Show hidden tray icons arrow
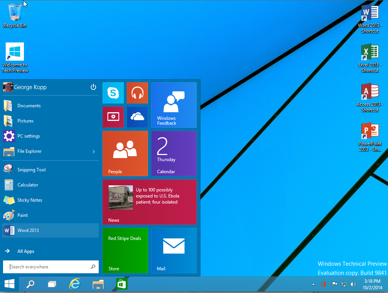388x293 pixels. tap(314, 284)
